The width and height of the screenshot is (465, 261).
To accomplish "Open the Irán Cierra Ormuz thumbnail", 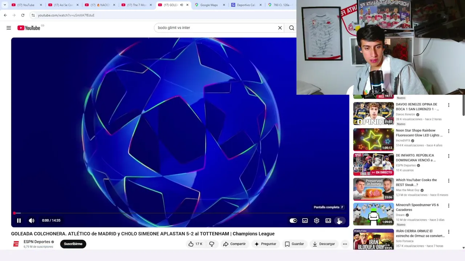I will [x=373, y=239].
